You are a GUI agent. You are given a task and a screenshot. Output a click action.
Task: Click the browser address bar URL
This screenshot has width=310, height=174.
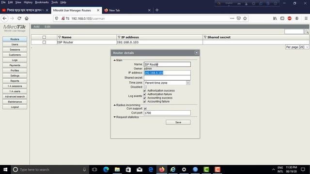pyautogui.click(x=88, y=18)
